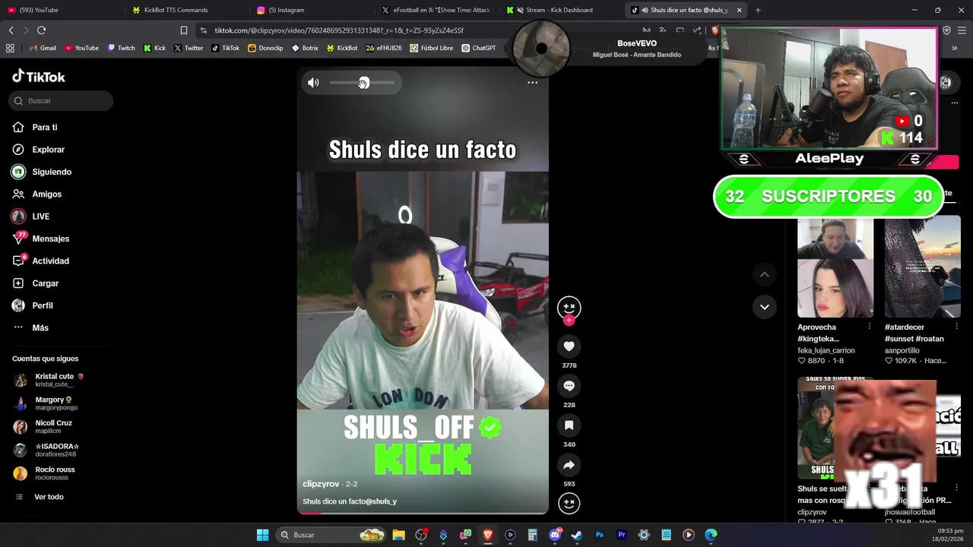Open ChatGPT bookmark
This screenshot has width=973, height=547.
[x=478, y=48]
